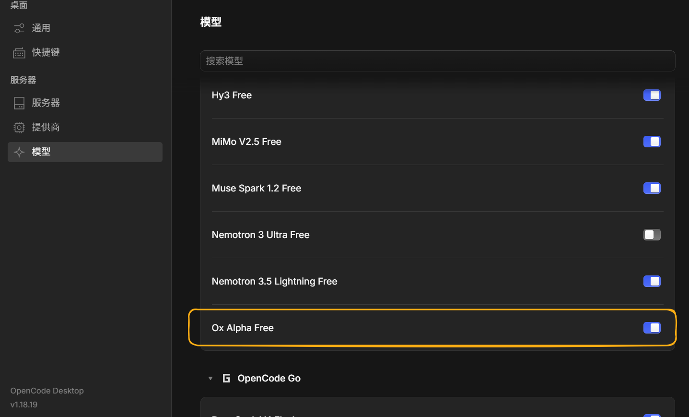
Task: Click the "服务器" sidebar section heading
Action: click(23, 80)
